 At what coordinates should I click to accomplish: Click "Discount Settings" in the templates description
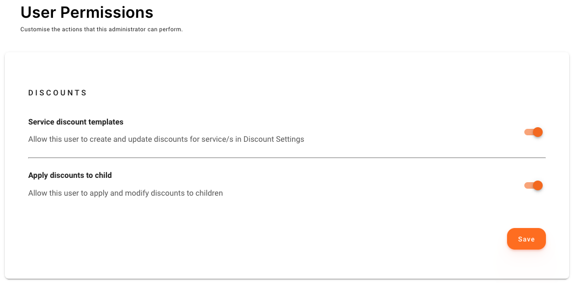(274, 139)
